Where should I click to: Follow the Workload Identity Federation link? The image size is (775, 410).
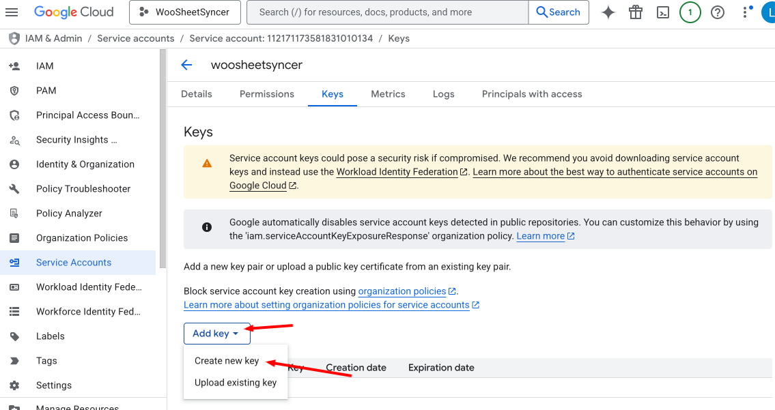click(x=397, y=172)
